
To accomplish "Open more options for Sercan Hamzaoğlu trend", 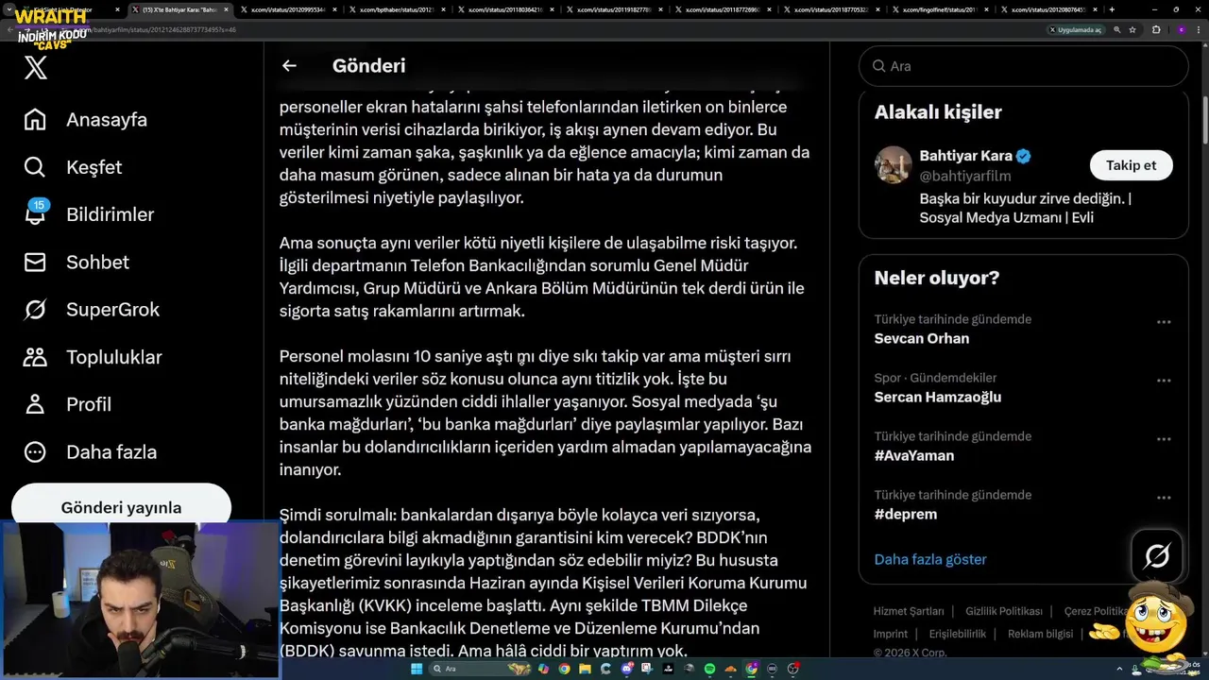I will coord(1164,381).
